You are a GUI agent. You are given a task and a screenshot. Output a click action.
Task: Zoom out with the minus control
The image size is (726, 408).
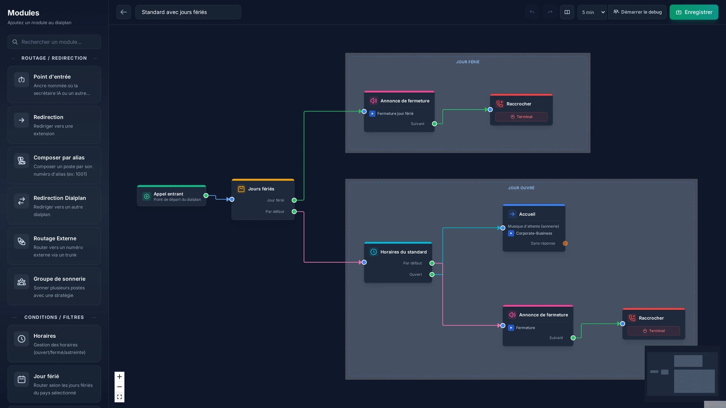tap(119, 387)
